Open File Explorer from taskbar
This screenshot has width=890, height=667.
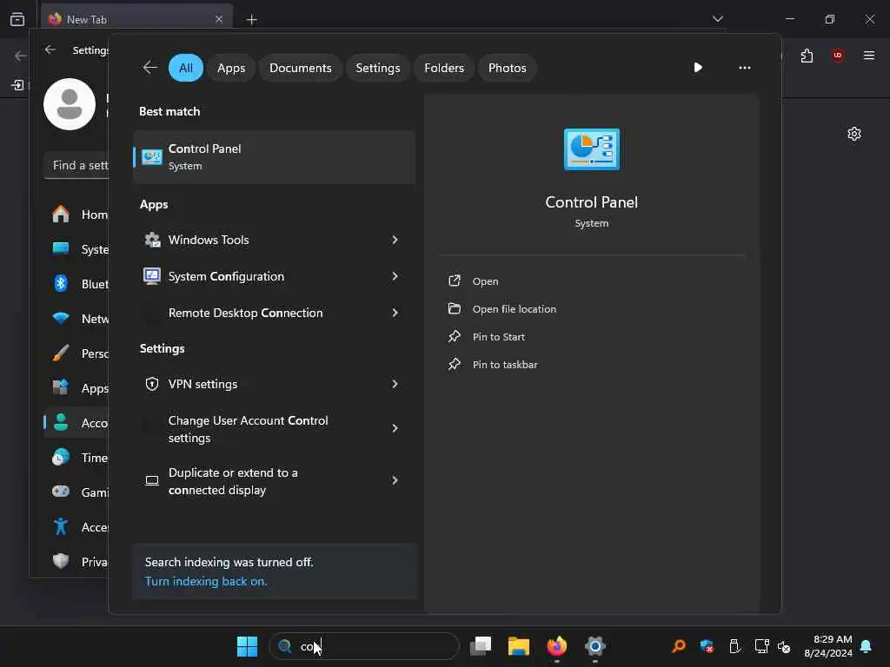tap(518, 646)
